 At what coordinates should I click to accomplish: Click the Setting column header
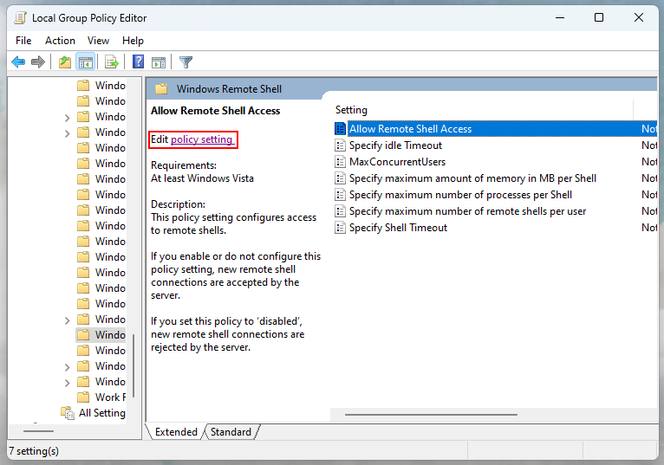pos(351,110)
